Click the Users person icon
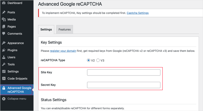The height and width of the screenshot is (111, 203). [4, 57]
